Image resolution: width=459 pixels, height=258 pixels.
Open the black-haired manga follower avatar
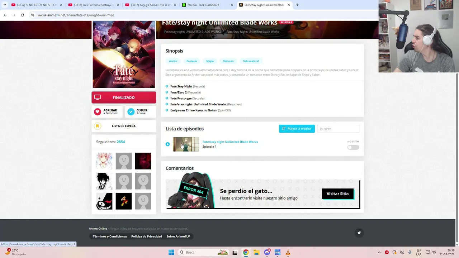click(x=104, y=181)
